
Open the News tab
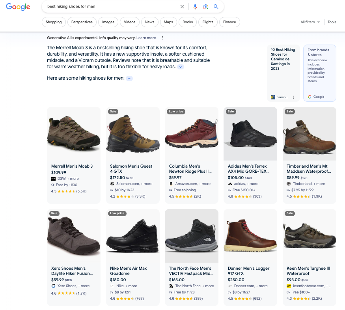point(149,22)
